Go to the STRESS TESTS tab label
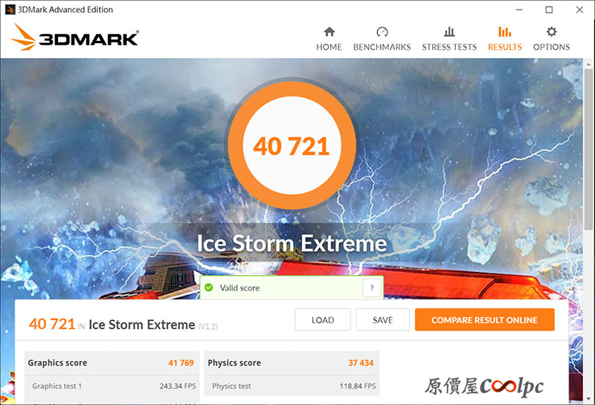The height and width of the screenshot is (405, 595). pos(449,47)
